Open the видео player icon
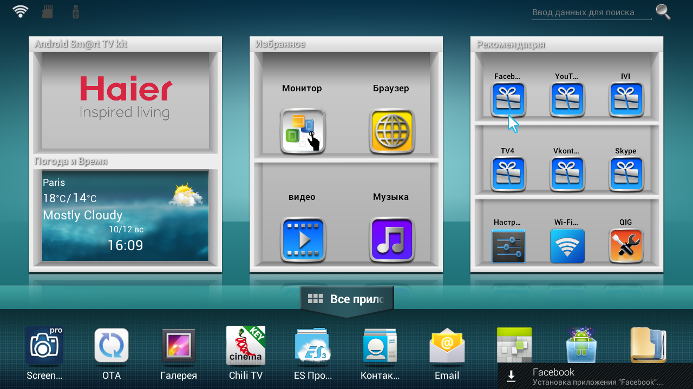 (303, 240)
